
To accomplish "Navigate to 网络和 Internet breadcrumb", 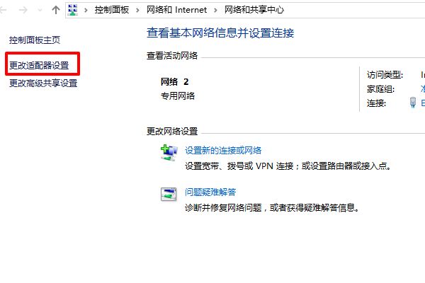I will tap(176, 10).
